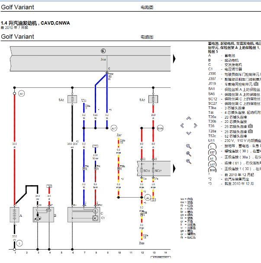
Task: Click current track number 10 on the bottom axis
Action: pos(119,253)
